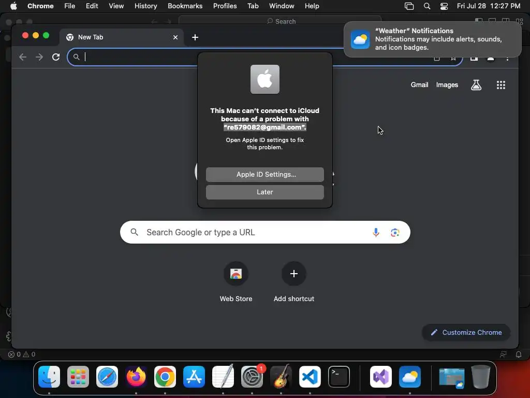Screen dimensions: 530x398
Task: Focus the Search Google or type a URL box
Action: 265,232
